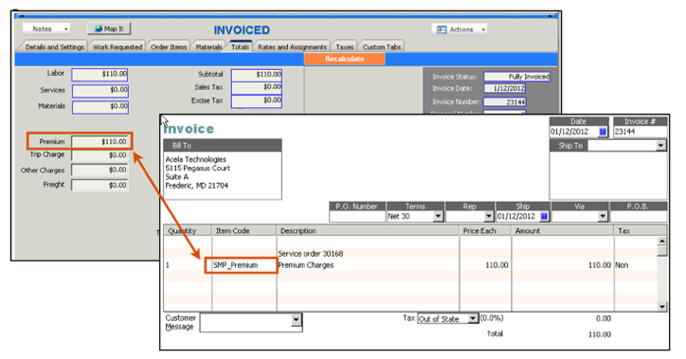The width and height of the screenshot is (686, 359).
Task: Click Invoice Date 1/12/2012 field
Action: (504, 88)
